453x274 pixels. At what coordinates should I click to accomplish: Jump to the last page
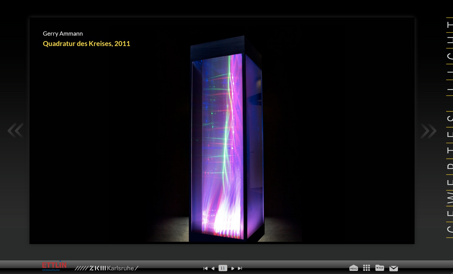click(x=240, y=269)
